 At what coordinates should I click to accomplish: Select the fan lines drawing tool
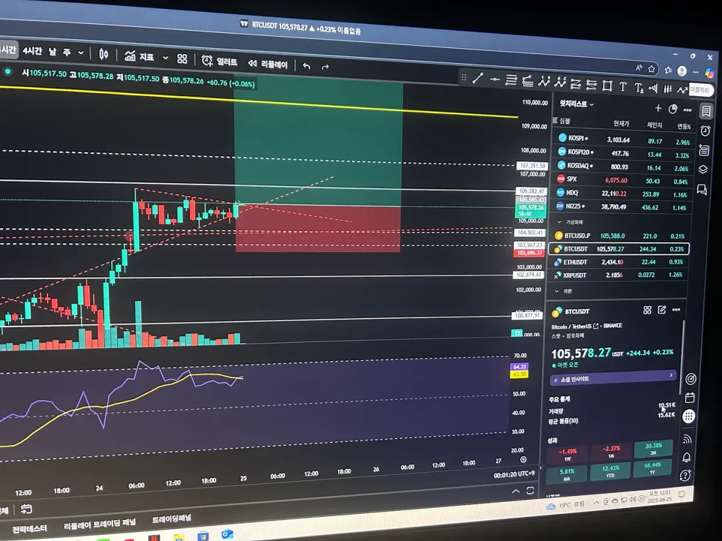click(528, 81)
